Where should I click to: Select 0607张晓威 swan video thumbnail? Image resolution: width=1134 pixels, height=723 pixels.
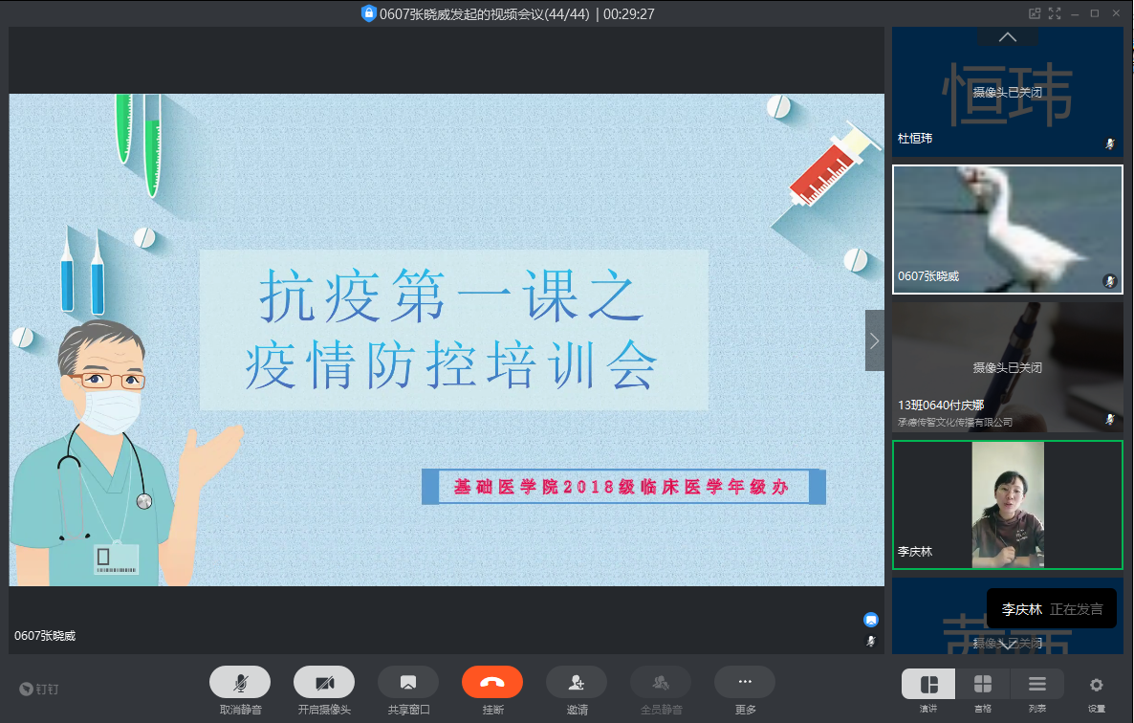(1008, 230)
